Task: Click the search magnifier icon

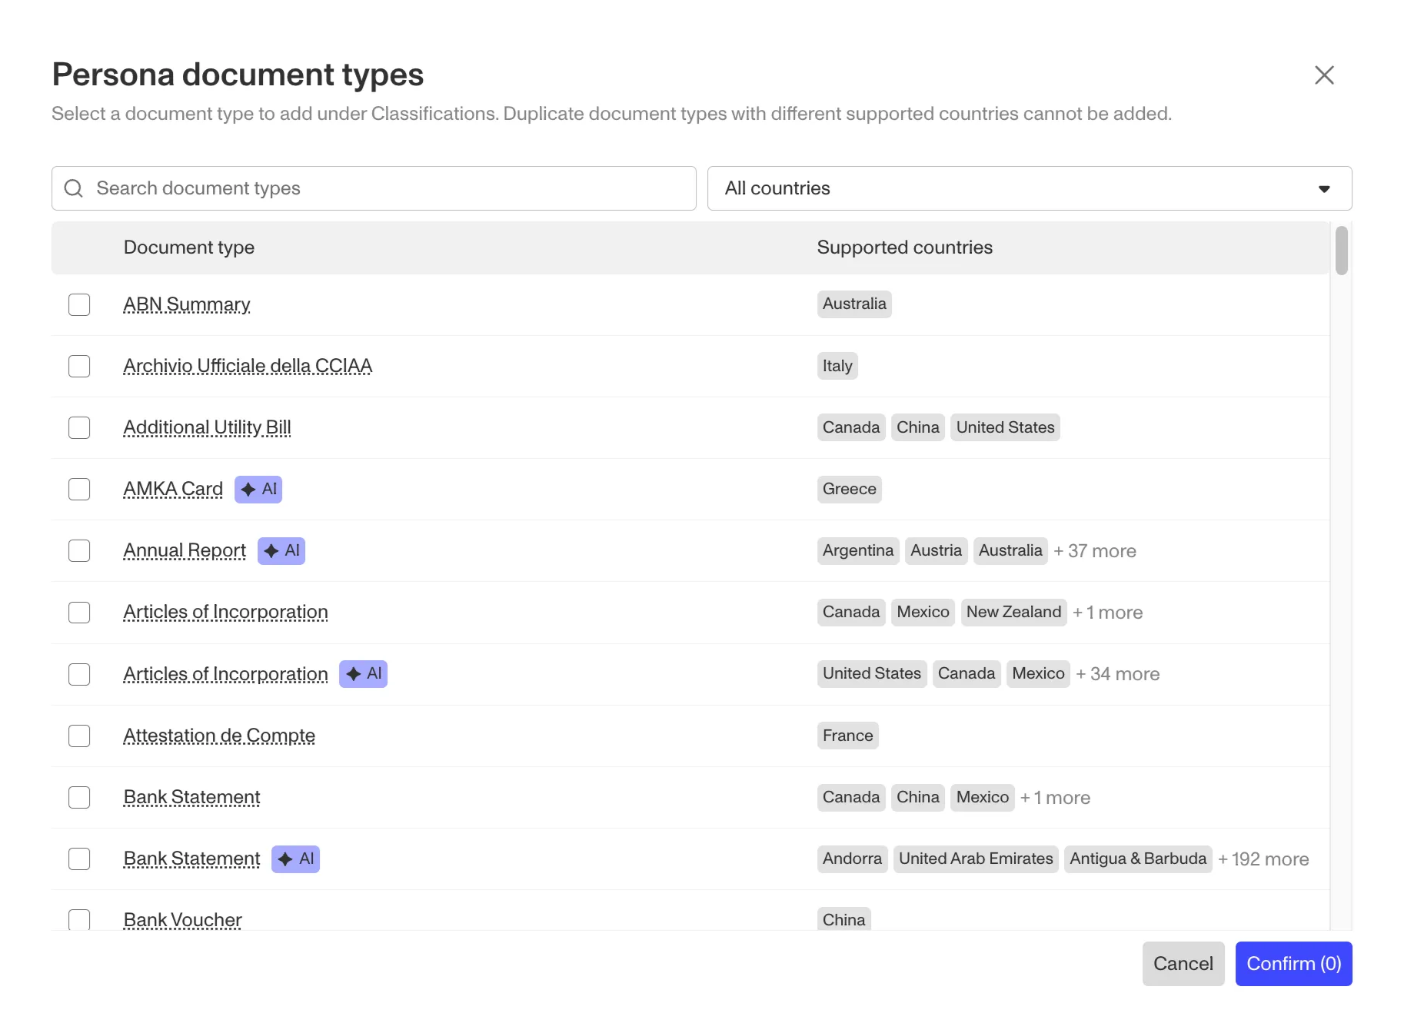Action: click(74, 188)
